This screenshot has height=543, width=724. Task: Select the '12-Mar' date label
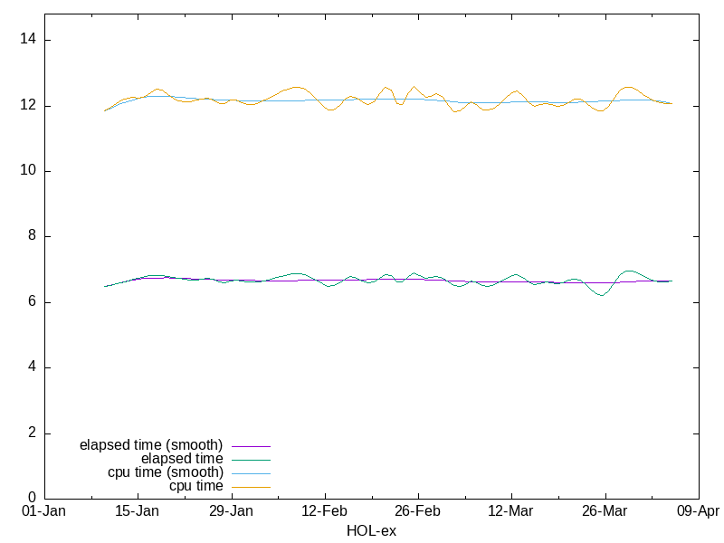tap(511, 511)
